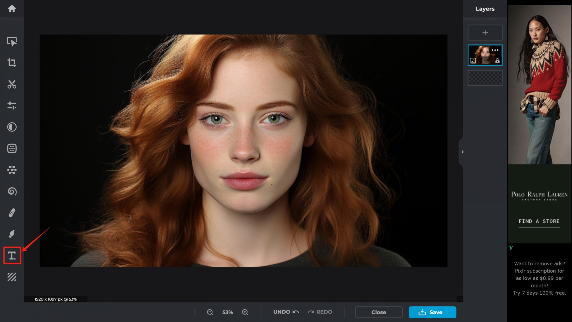Select the Crop tool
This screenshot has height=322, width=572.
(12, 63)
